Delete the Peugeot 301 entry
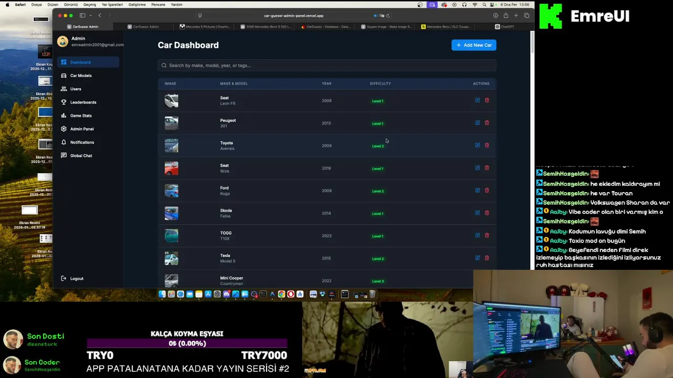The height and width of the screenshot is (378, 673). click(x=487, y=123)
